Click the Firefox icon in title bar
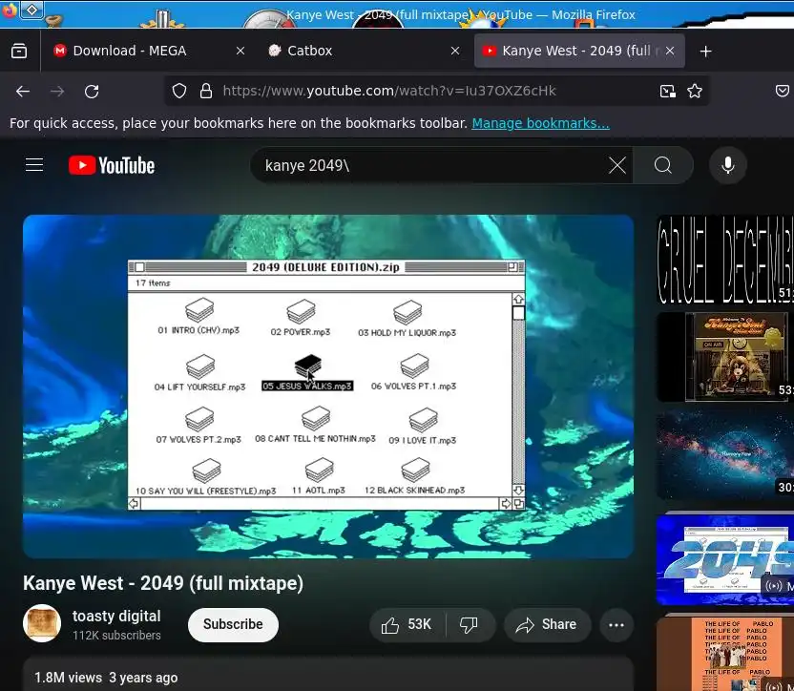Image resolution: width=794 pixels, height=691 pixels. pyautogui.click(x=10, y=10)
